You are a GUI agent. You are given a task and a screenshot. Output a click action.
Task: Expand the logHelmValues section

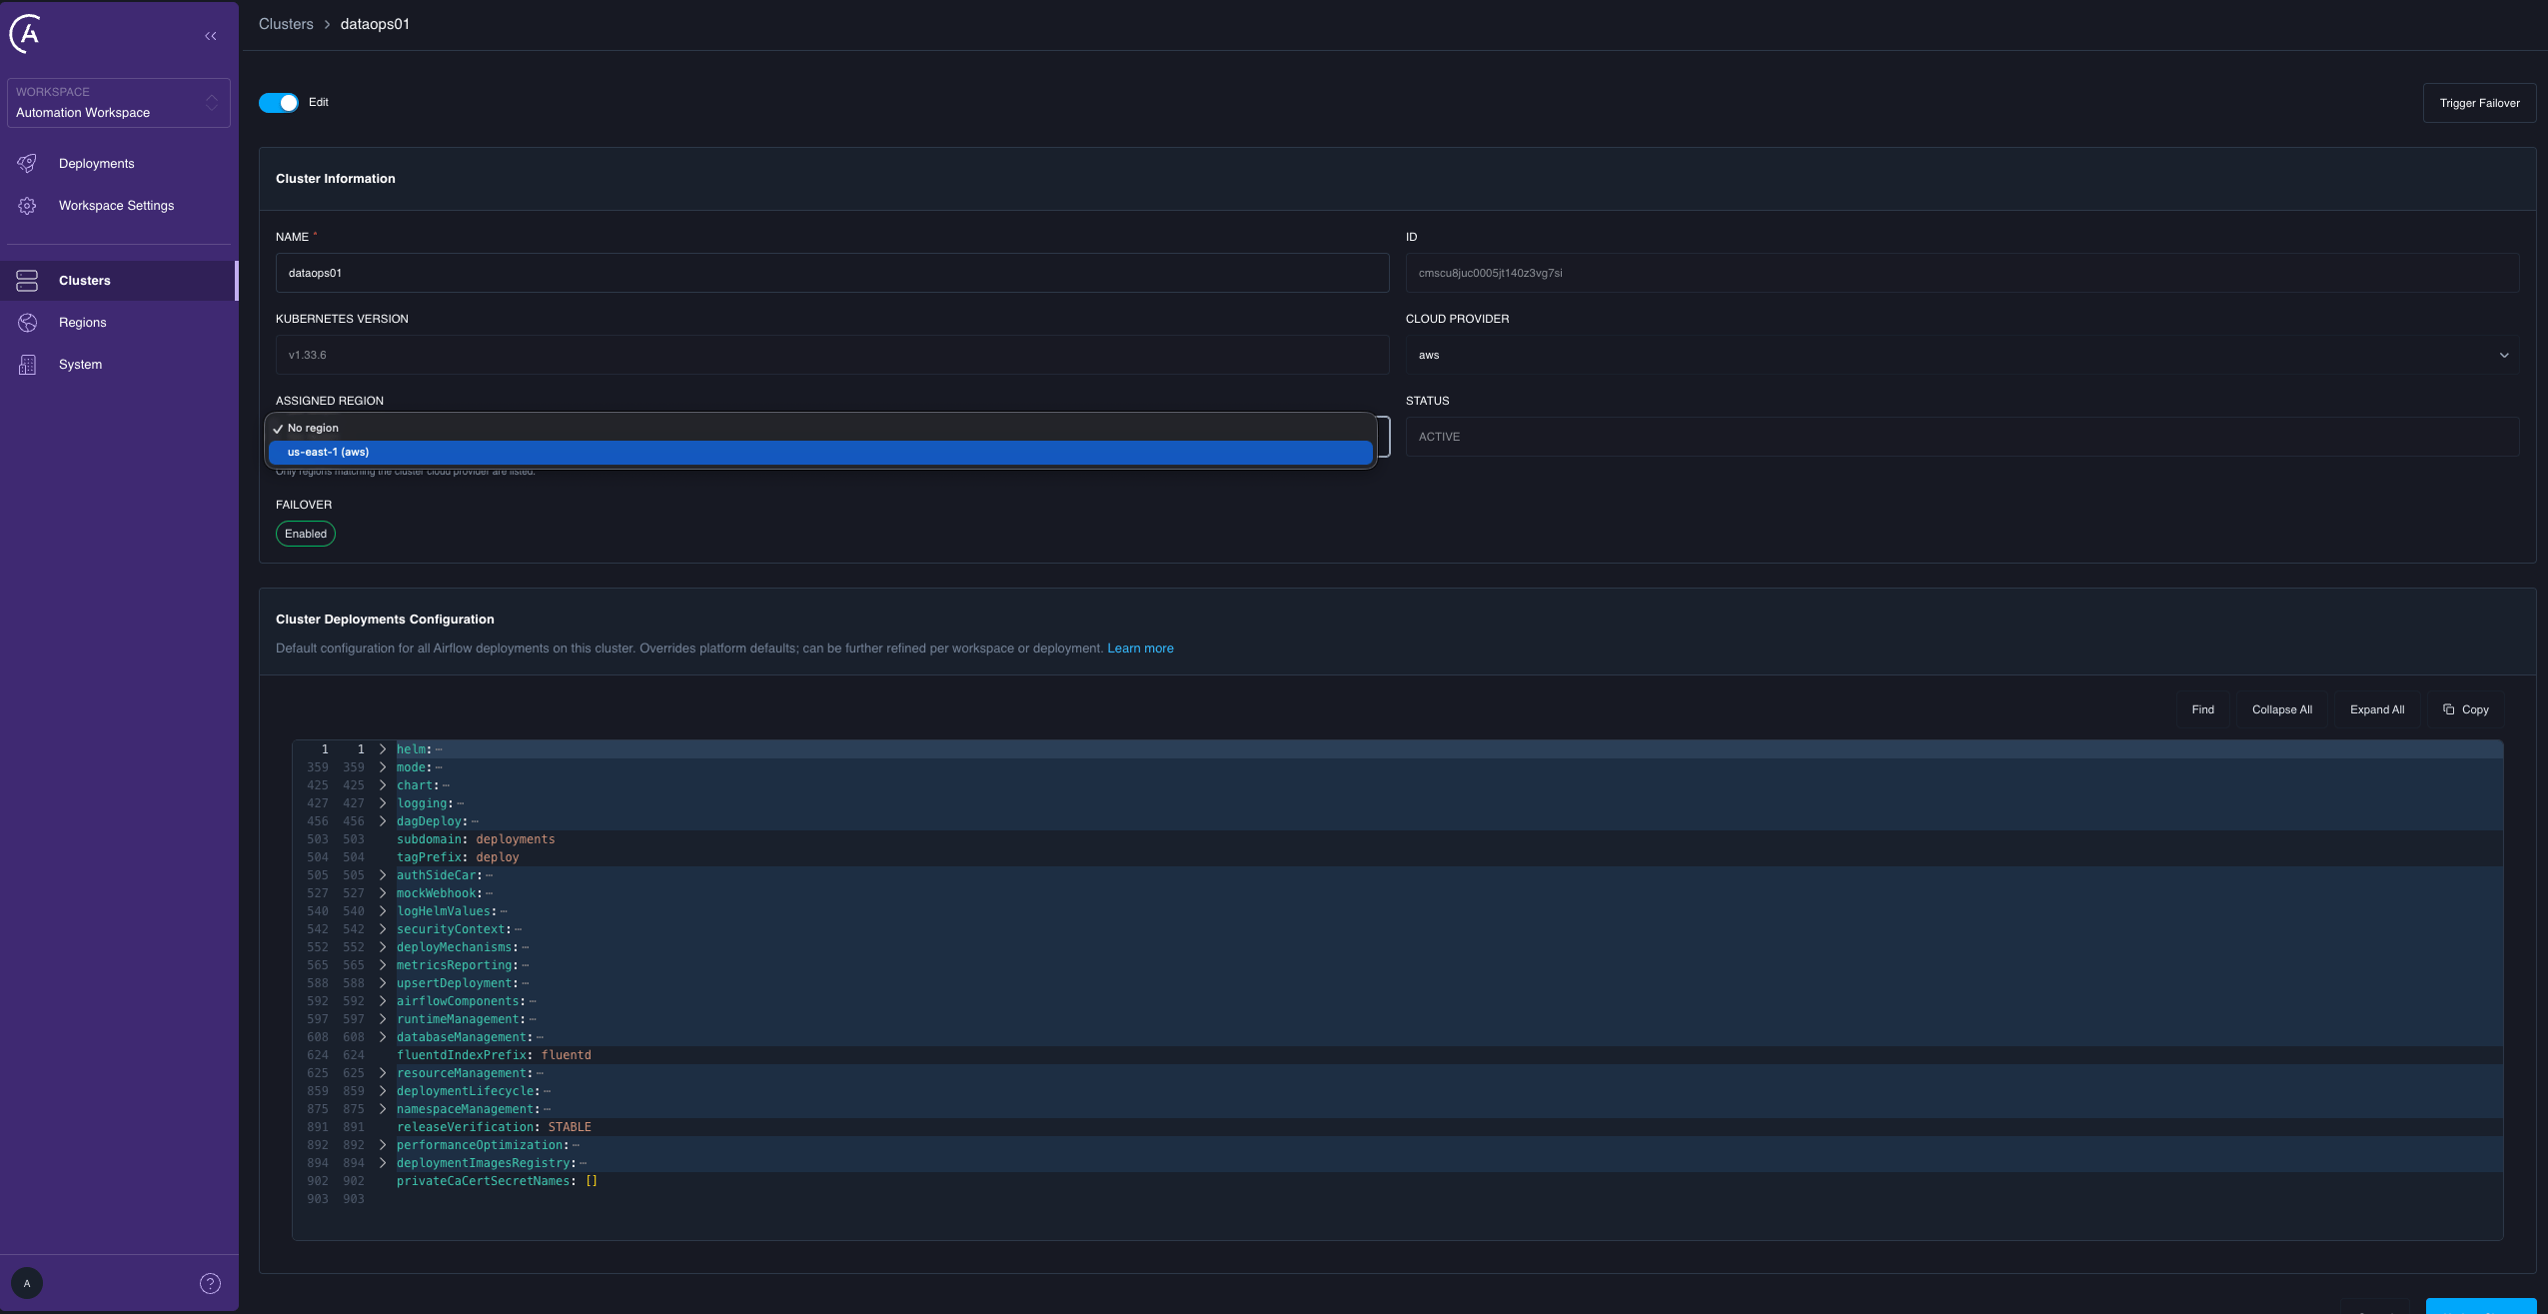[x=383, y=911]
